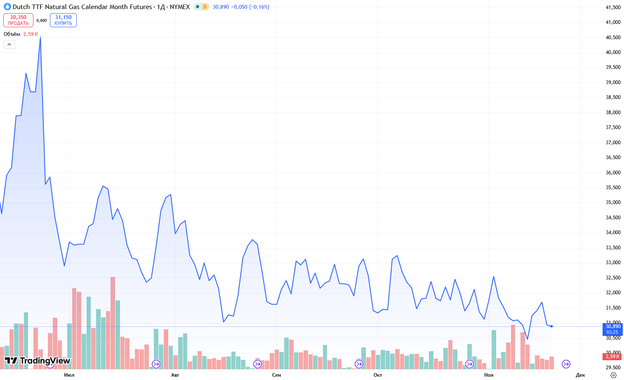Click the blue droplet symbol icon
This screenshot has height=380, width=624.
click(7, 7)
